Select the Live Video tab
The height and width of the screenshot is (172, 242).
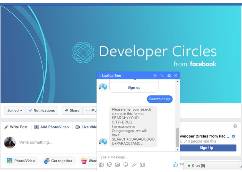click(x=86, y=127)
